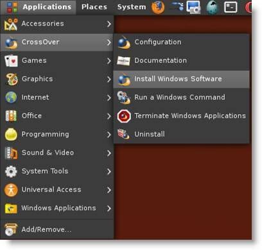Open Add/Remove... applications entry
The height and width of the screenshot is (250, 262).
[x=57, y=229]
